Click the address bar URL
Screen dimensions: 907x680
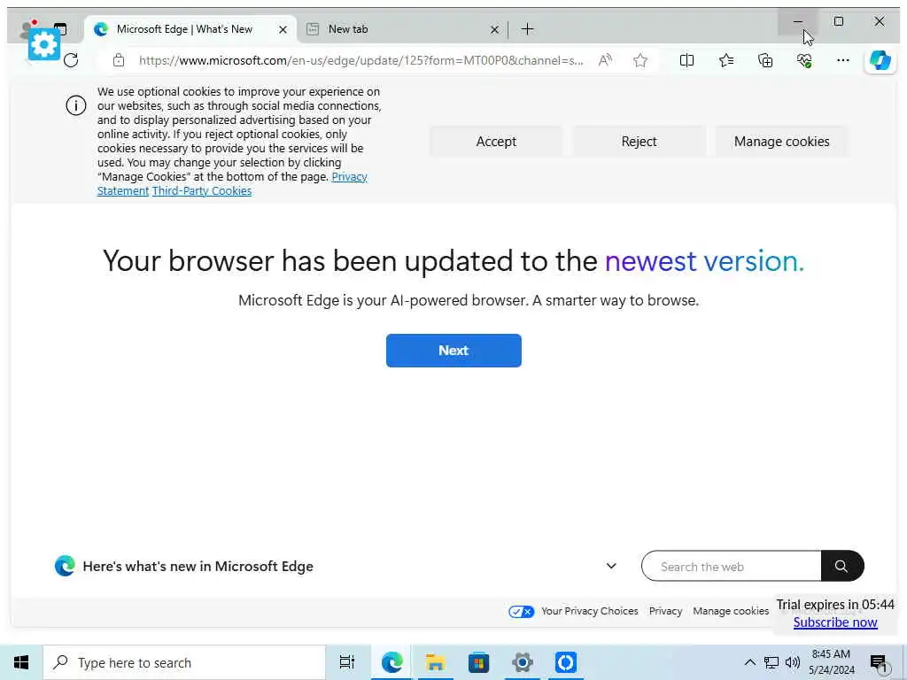[361, 60]
